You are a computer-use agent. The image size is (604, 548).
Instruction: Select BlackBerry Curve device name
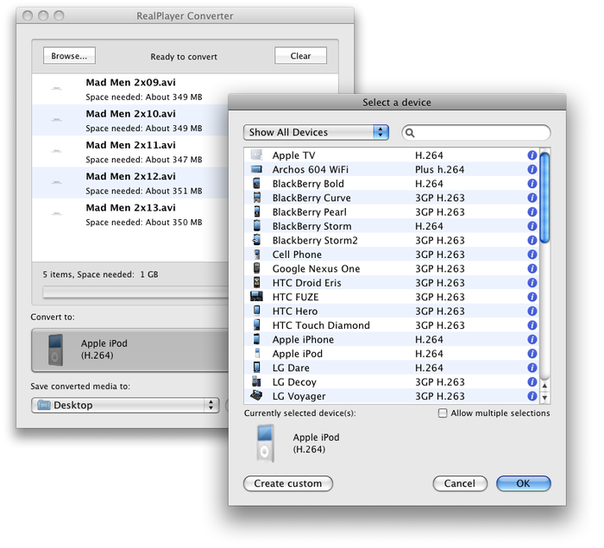[x=311, y=198]
